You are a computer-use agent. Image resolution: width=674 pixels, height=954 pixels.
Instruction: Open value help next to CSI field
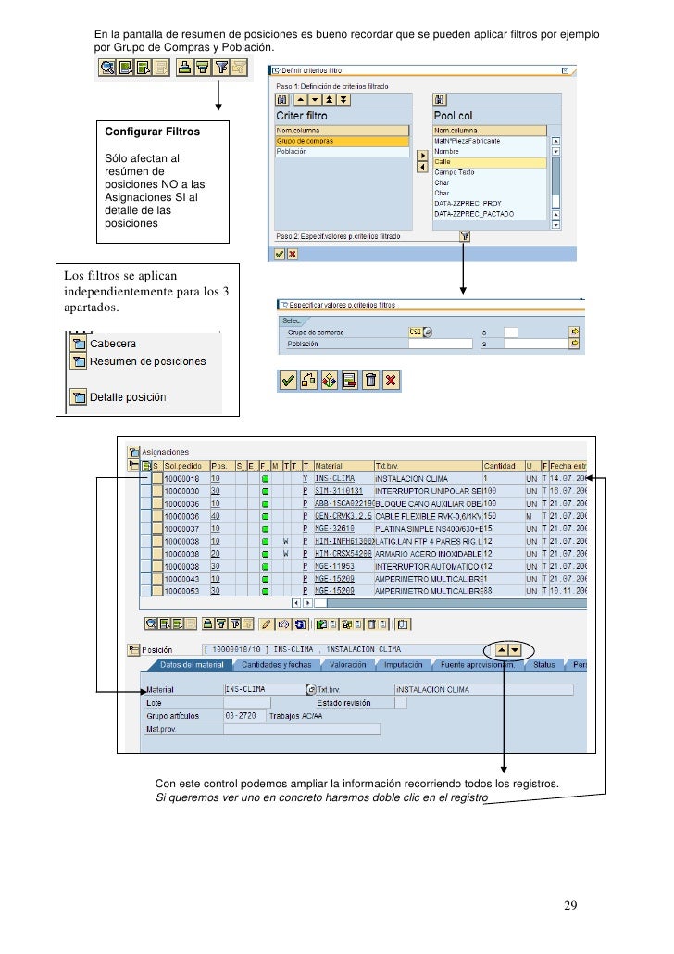(x=428, y=333)
